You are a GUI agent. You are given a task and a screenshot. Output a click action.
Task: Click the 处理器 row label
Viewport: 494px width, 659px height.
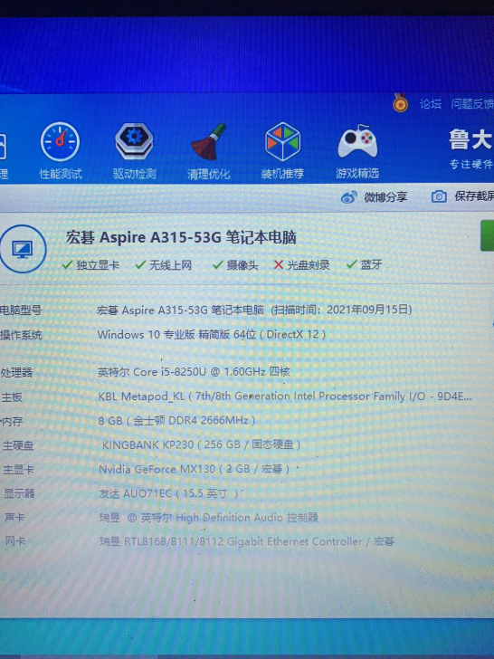click(16, 372)
